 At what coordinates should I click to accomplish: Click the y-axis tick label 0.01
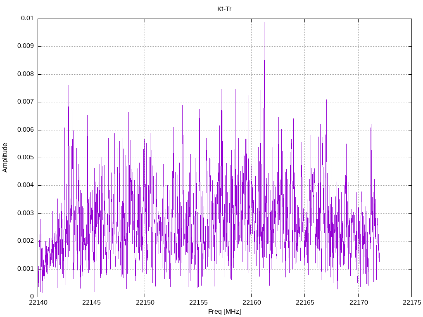(27, 18)
